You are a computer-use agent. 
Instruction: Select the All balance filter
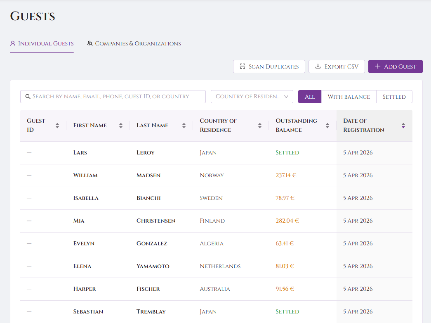tap(310, 97)
